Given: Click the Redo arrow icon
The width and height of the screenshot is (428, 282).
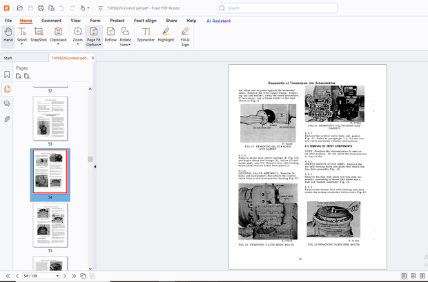Looking at the screenshot, I should 72,8.
